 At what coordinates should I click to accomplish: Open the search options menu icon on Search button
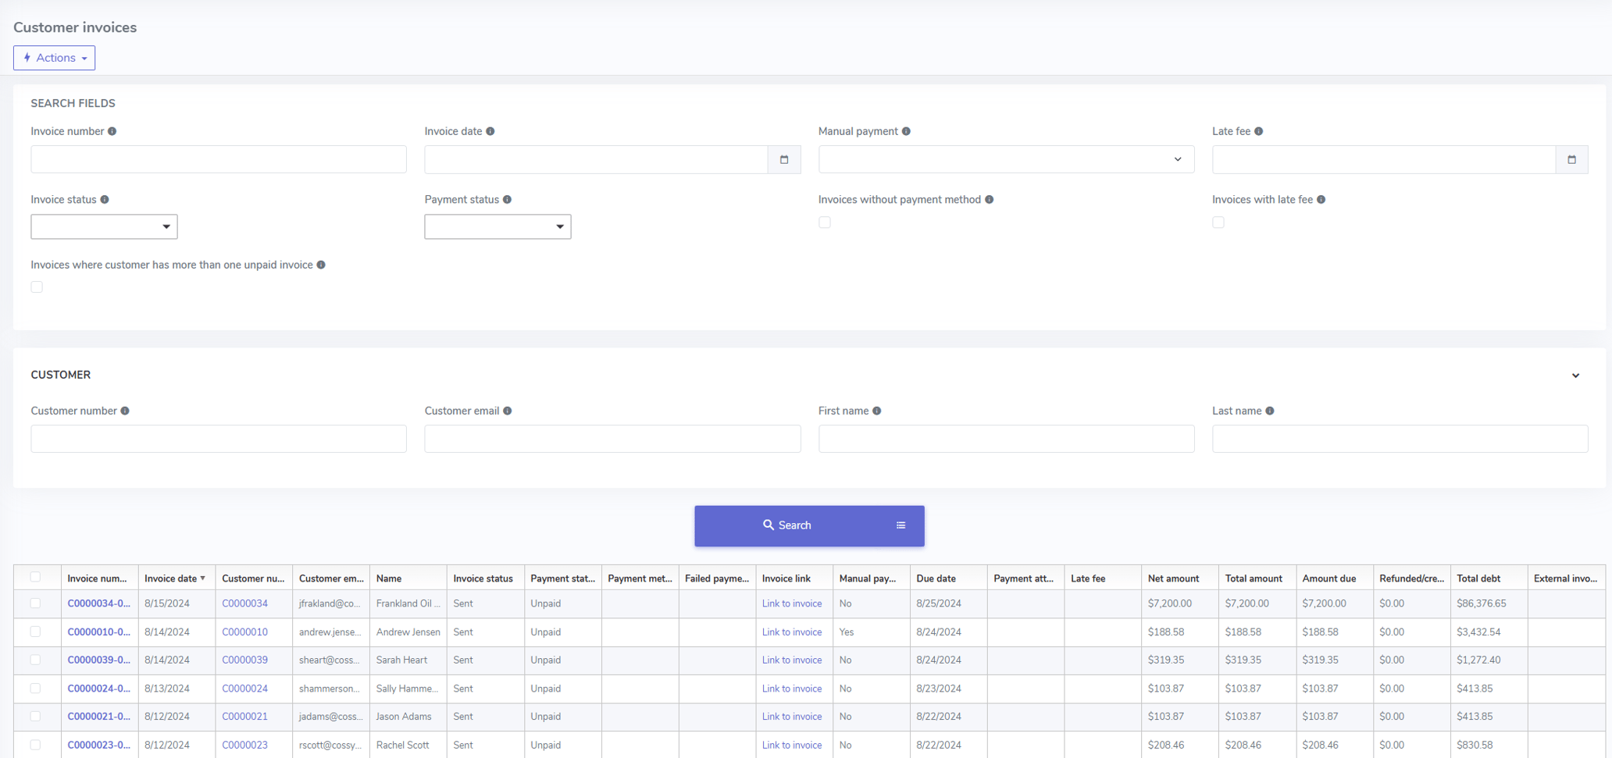click(x=901, y=525)
